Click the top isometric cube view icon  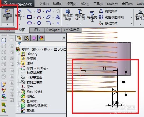click(4, 40)
